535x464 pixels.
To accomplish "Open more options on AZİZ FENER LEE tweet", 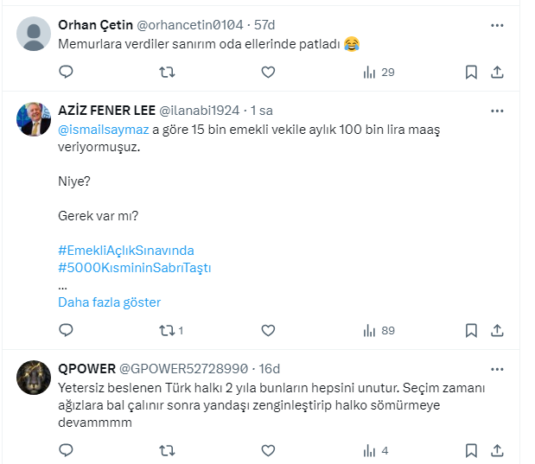I will (x=497, y=111).
